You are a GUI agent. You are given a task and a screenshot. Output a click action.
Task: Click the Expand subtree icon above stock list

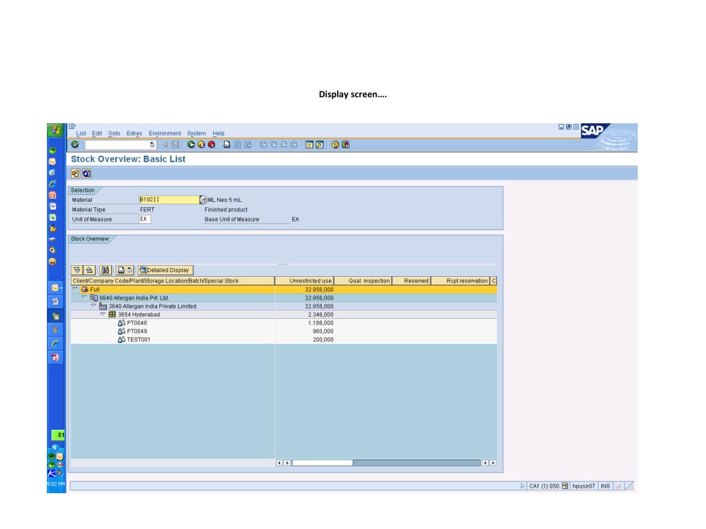point(77,270)
